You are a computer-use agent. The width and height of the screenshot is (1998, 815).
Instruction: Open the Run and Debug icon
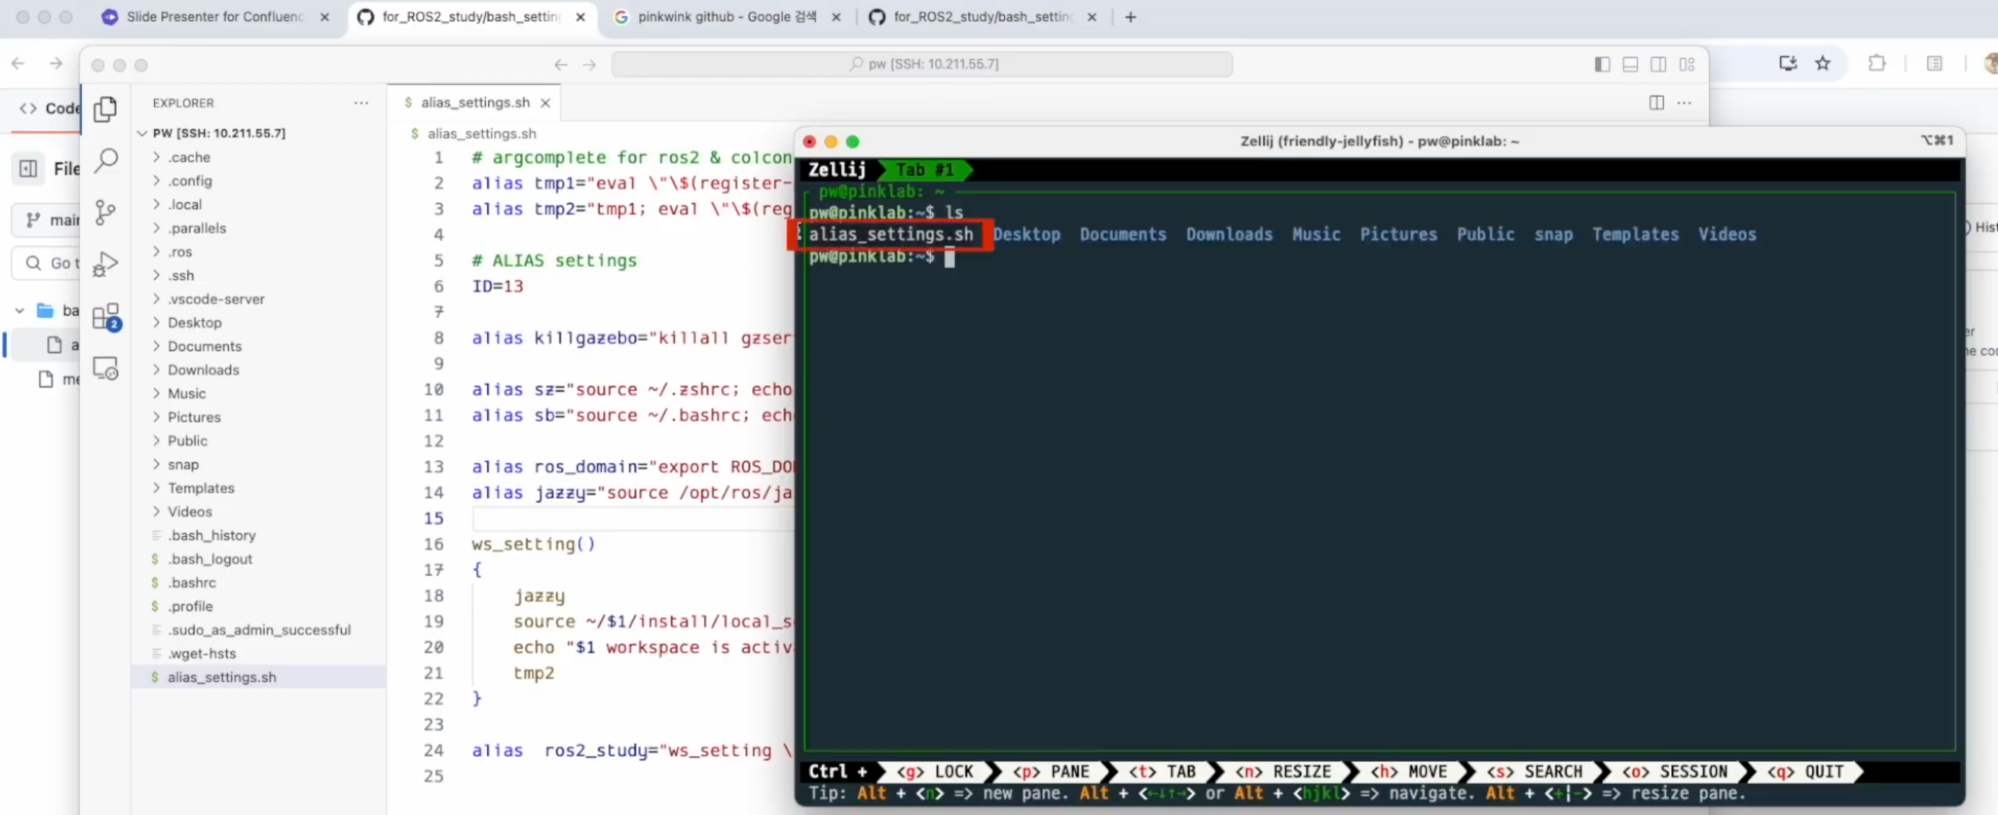coord(106,264)
